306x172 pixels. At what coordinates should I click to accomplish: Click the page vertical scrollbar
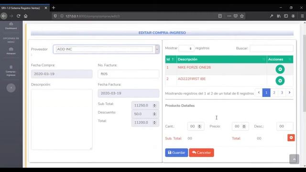[305, 73]
